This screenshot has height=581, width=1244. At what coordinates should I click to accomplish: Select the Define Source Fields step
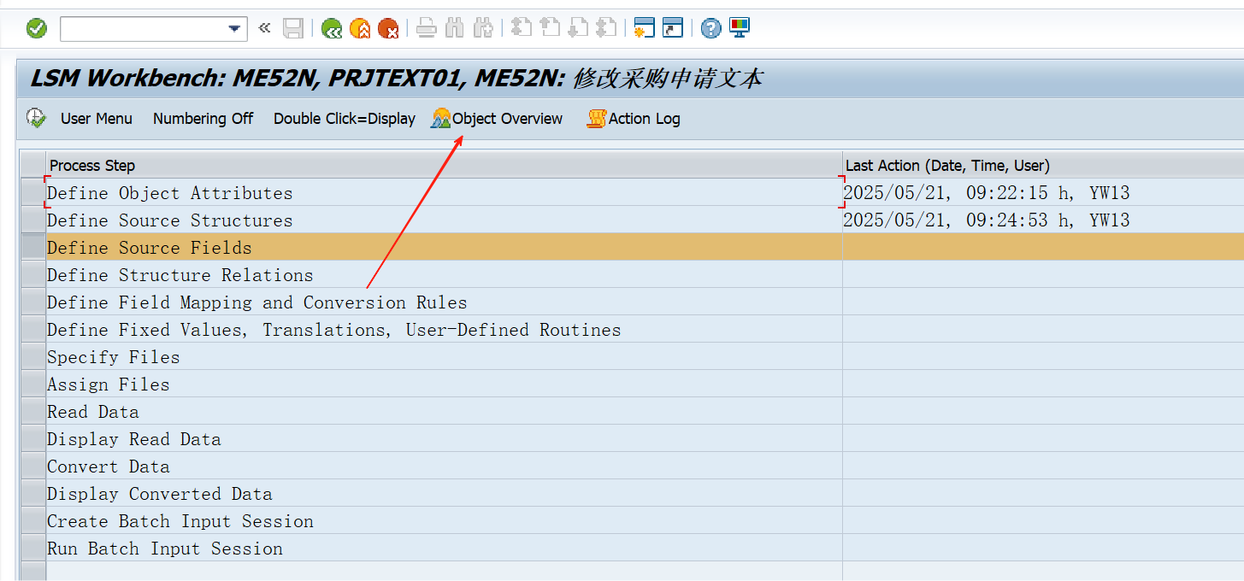pos(444,248)
